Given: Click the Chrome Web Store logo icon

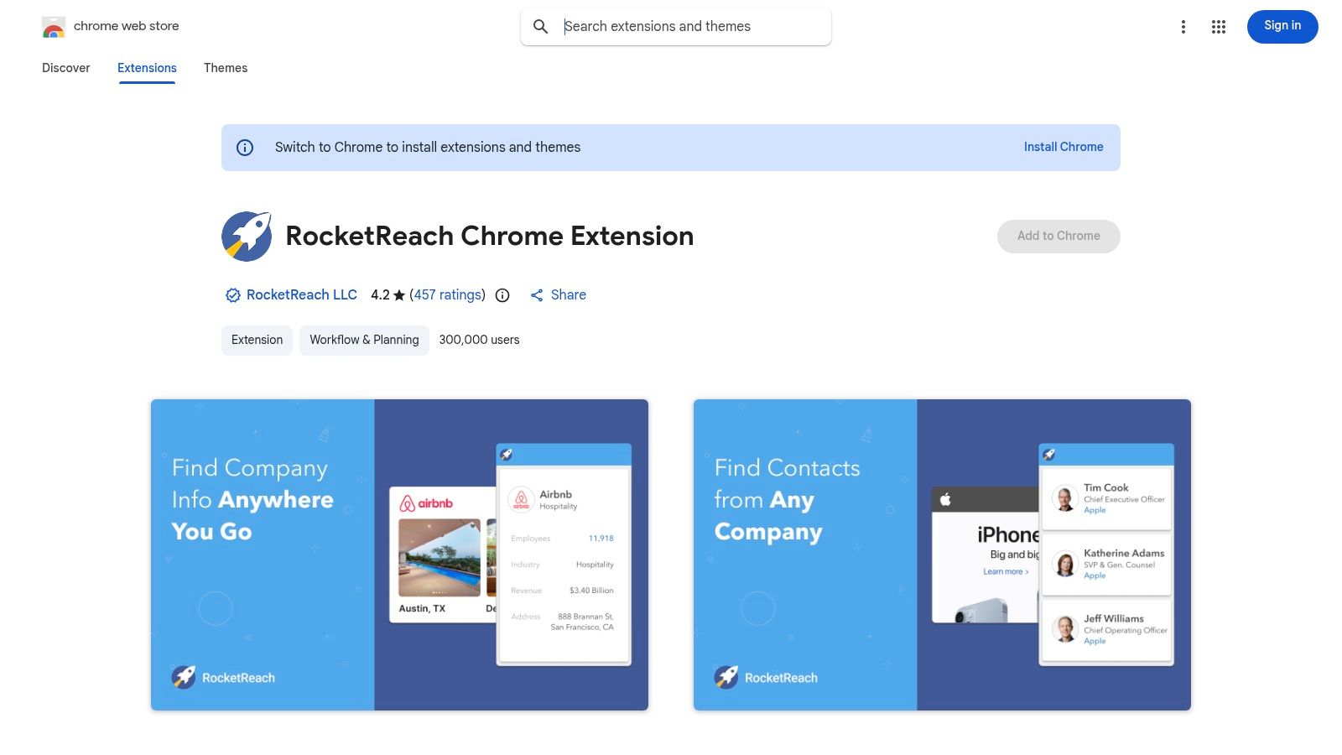Looking at the screenshot, I should click(x=54, y=27).
